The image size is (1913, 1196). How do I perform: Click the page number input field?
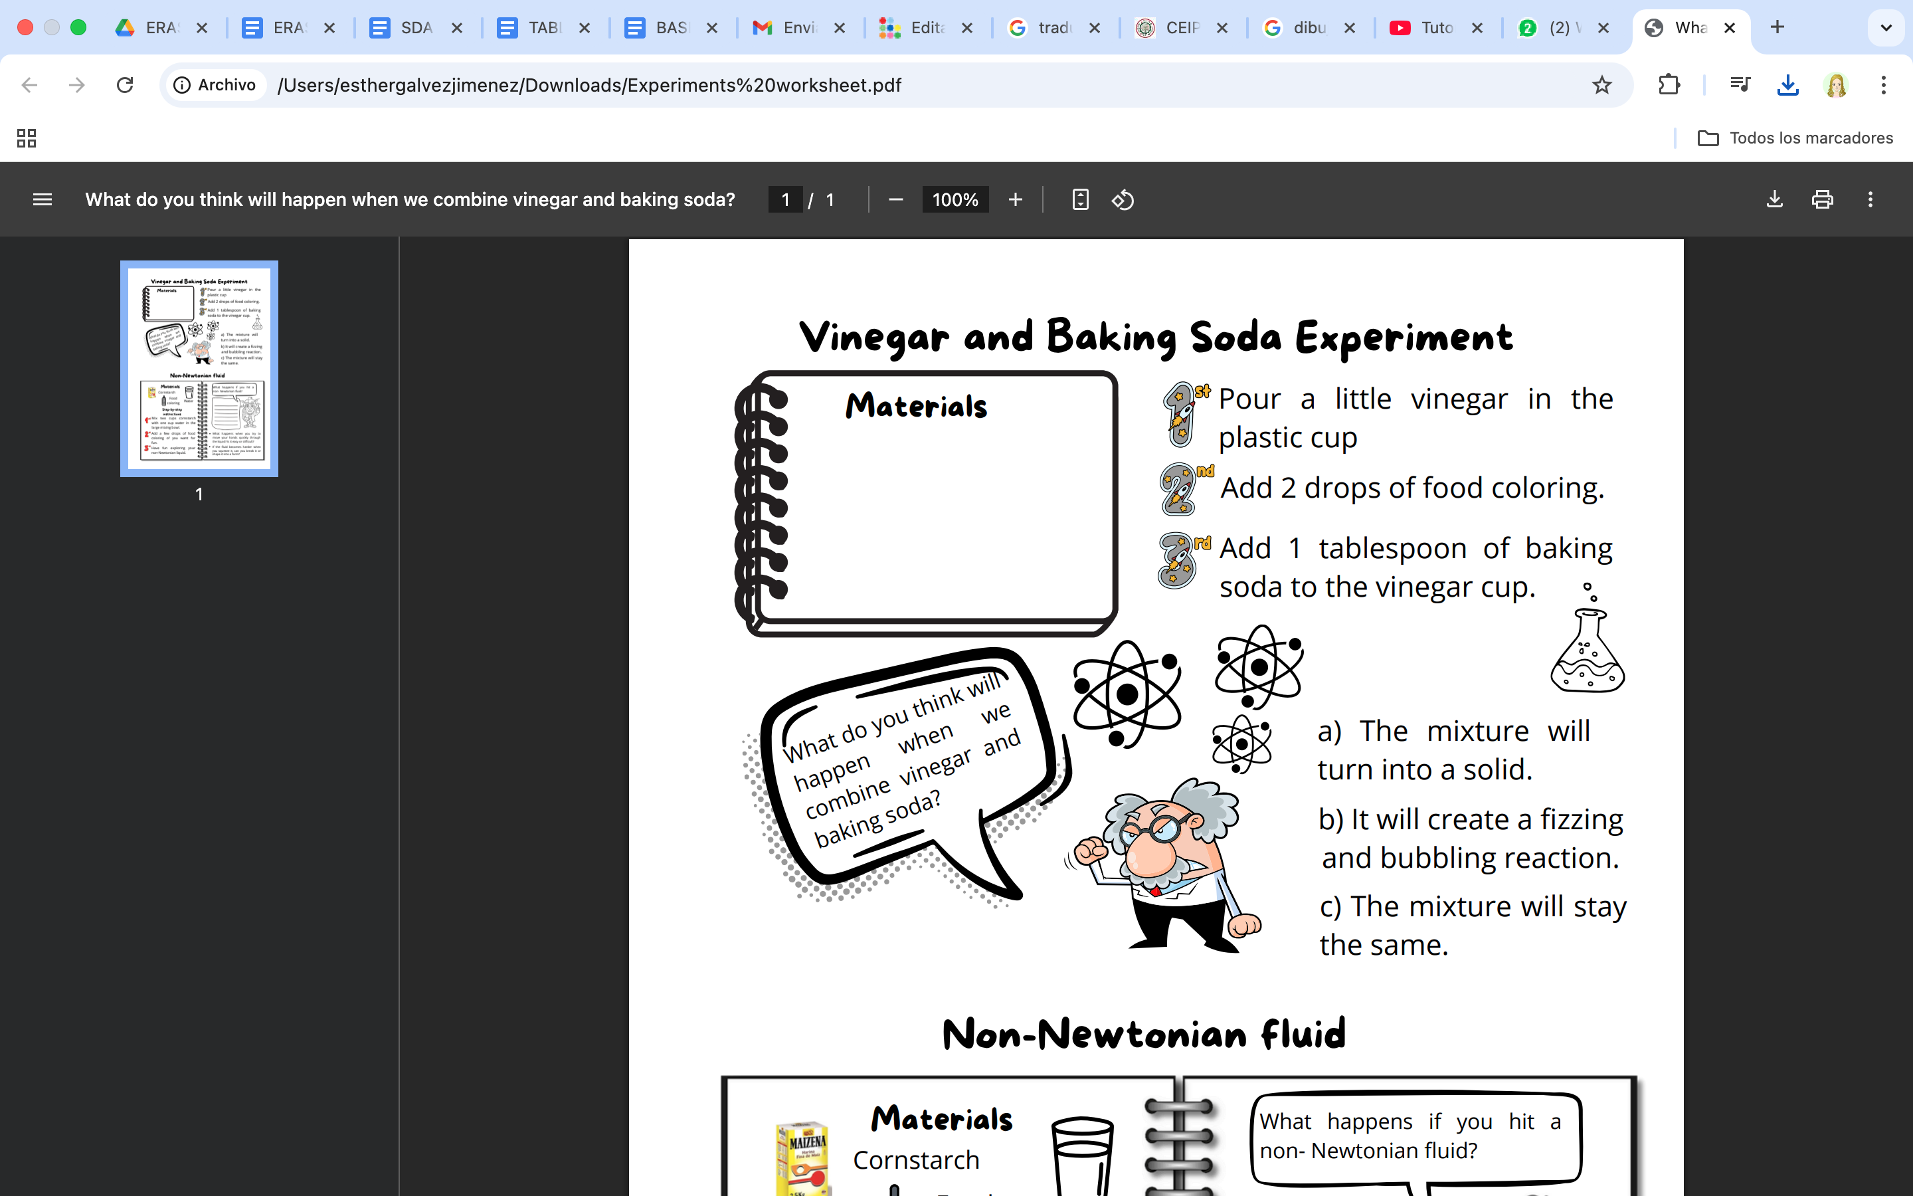point(785,199)
